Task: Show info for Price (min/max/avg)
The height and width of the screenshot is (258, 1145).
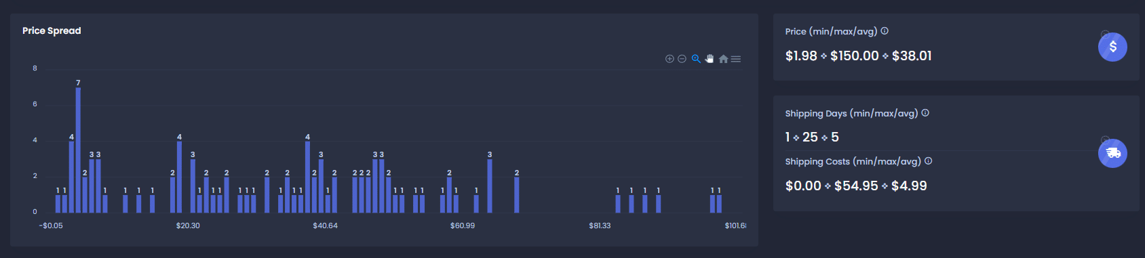Action: (885, 30)
